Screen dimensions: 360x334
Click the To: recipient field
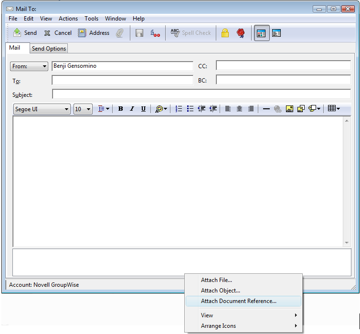tap(122, 80)
